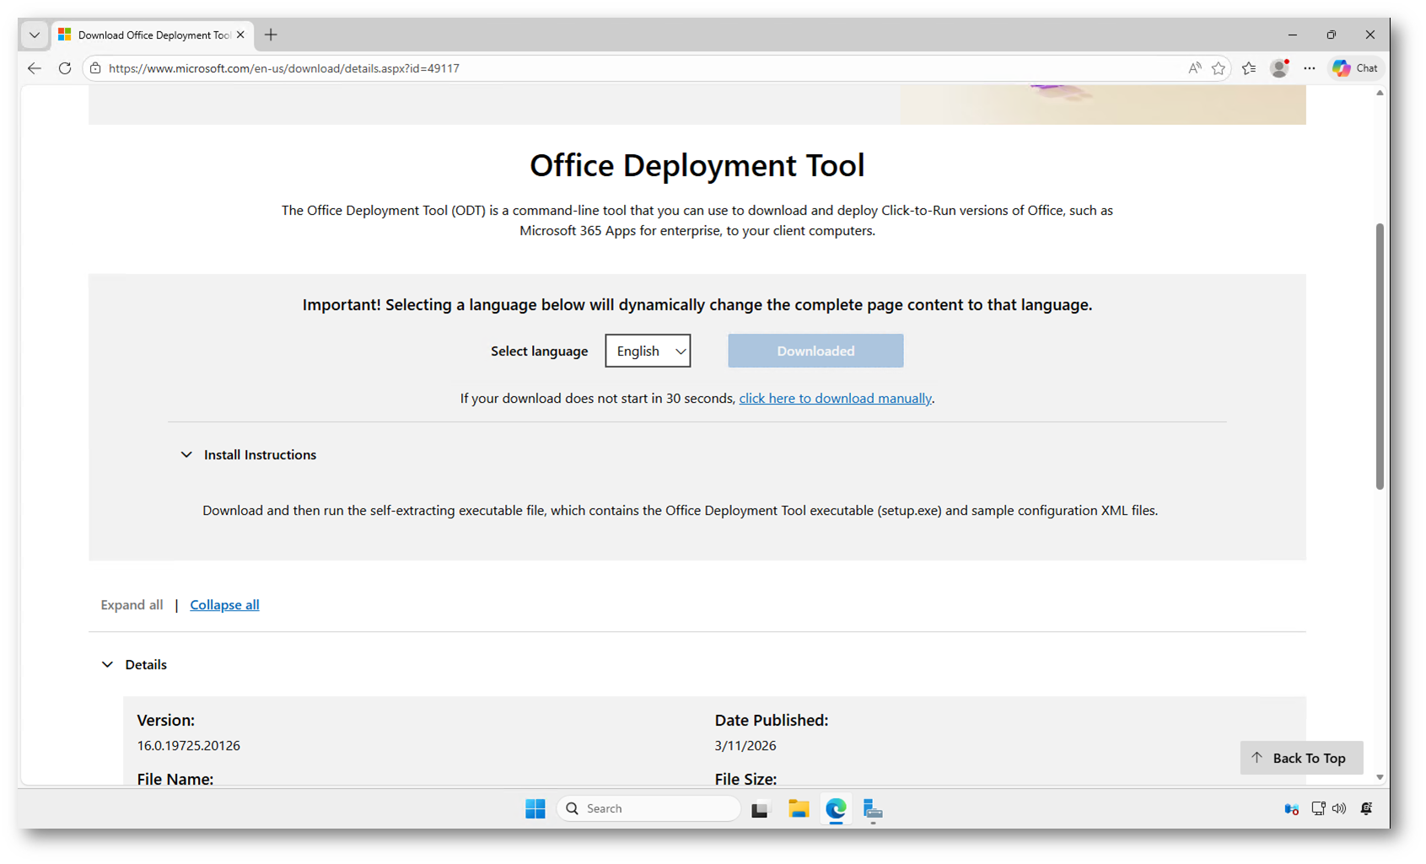Viewport: 1426px width, 864px height.
Task: Open a new browser tab
Action: (271, 35)
